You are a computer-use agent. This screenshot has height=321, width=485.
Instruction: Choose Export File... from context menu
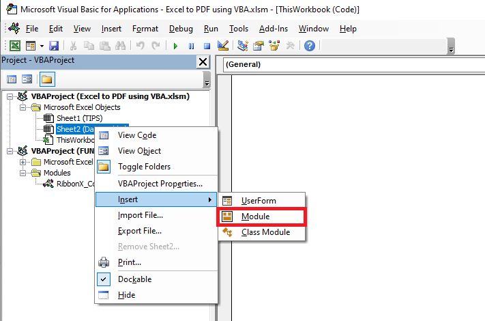click(156, 231)
